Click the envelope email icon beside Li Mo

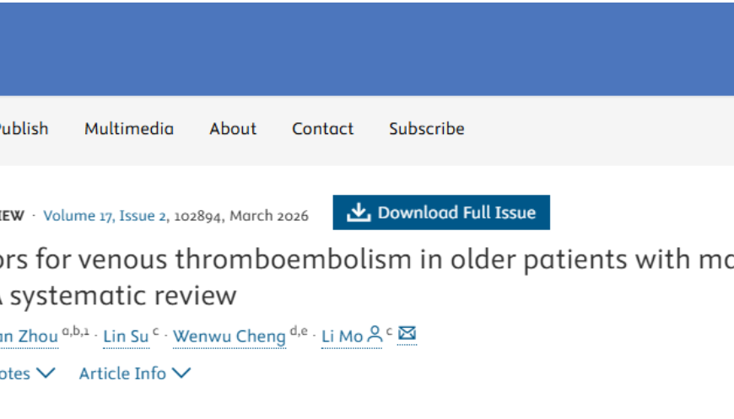(407, 335)
